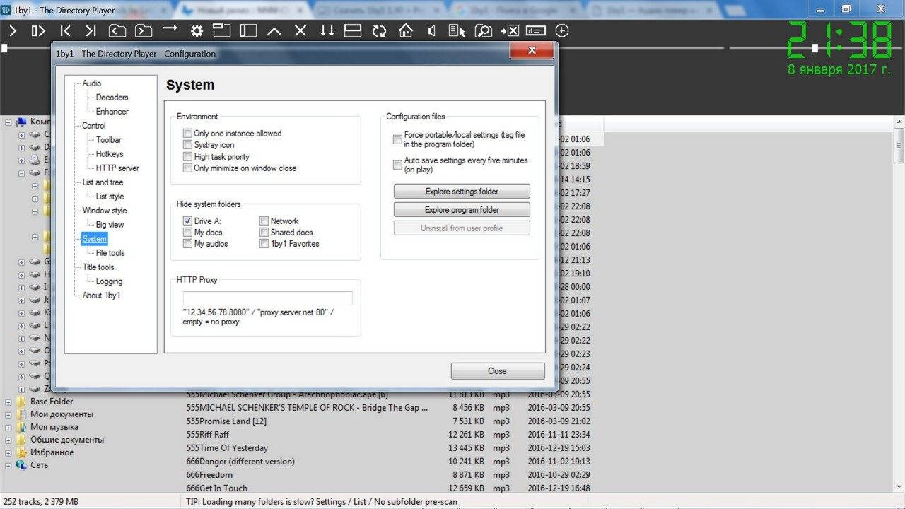Click the arrow-to-boxed-X icon
This screenshot has width=905, height=509.
coord(510,31)
